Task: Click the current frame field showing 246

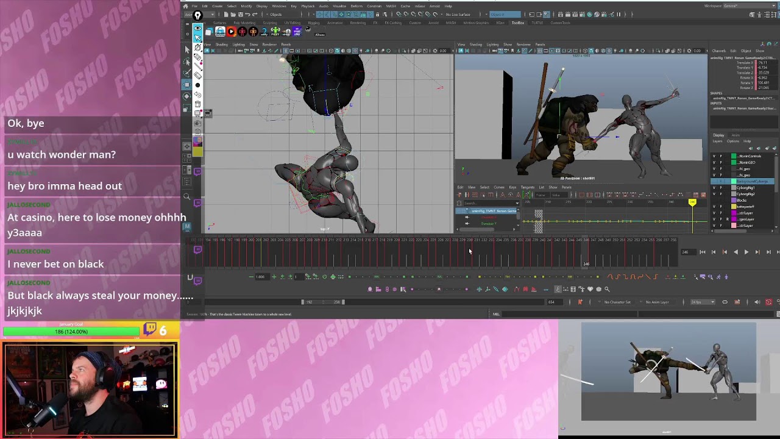Action: (x=689, y=252)
